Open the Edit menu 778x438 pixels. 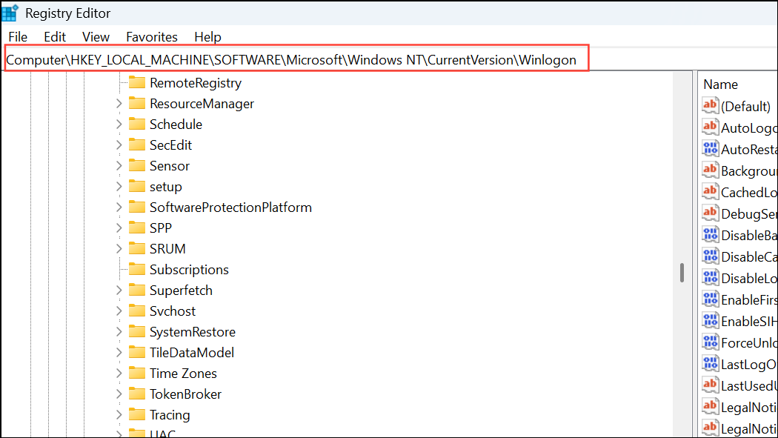tap(54, 36)
